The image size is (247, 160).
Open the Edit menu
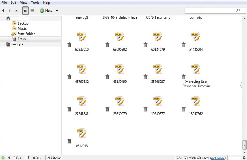[x=13, y=2]
